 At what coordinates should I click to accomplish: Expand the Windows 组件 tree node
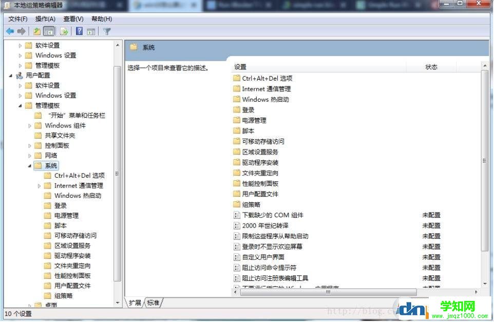pyautogui.click(x=30, y=126)
